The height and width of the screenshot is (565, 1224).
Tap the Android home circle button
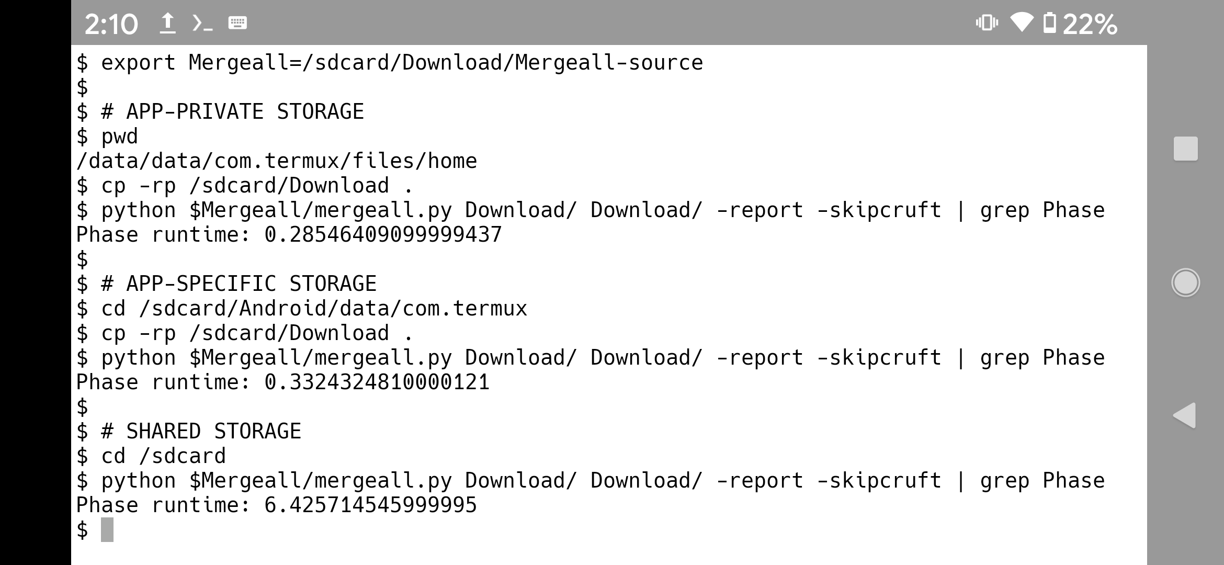[x=1185, y=282]
